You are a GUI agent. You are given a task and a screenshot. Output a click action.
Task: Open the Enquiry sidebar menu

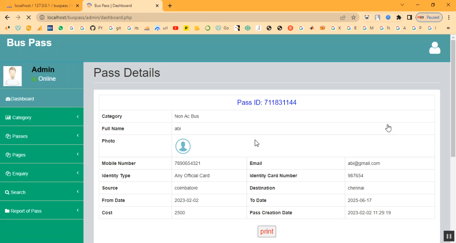pos(42,173)
